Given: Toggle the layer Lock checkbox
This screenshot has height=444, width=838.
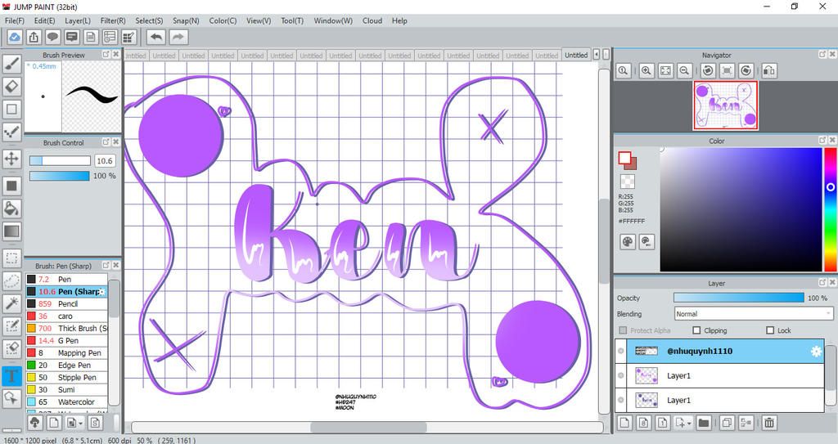Looking at the screenshot, I should pyautogui.click(x=770, y=330).
